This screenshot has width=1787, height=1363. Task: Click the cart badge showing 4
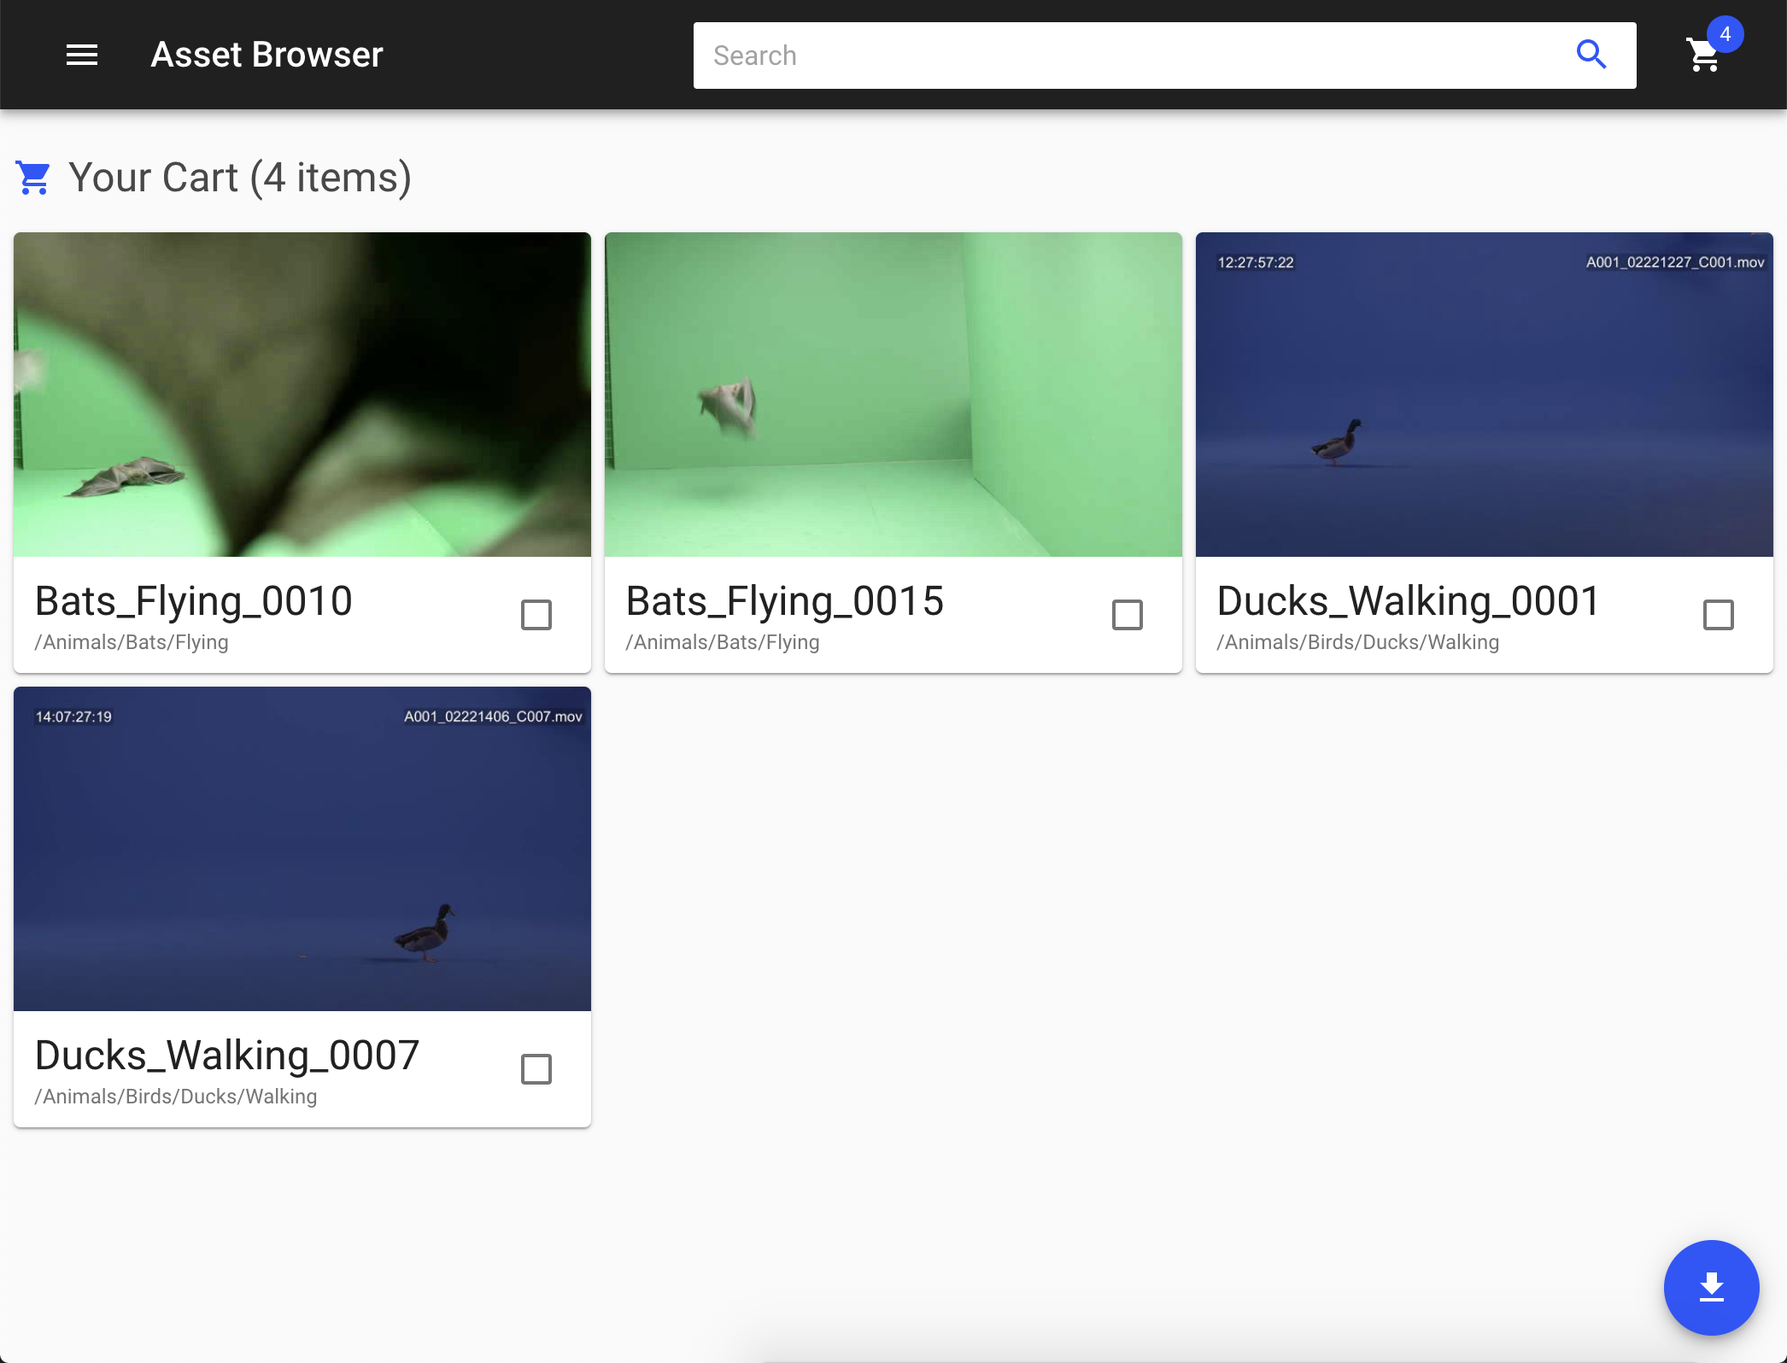coord(1725,34)
